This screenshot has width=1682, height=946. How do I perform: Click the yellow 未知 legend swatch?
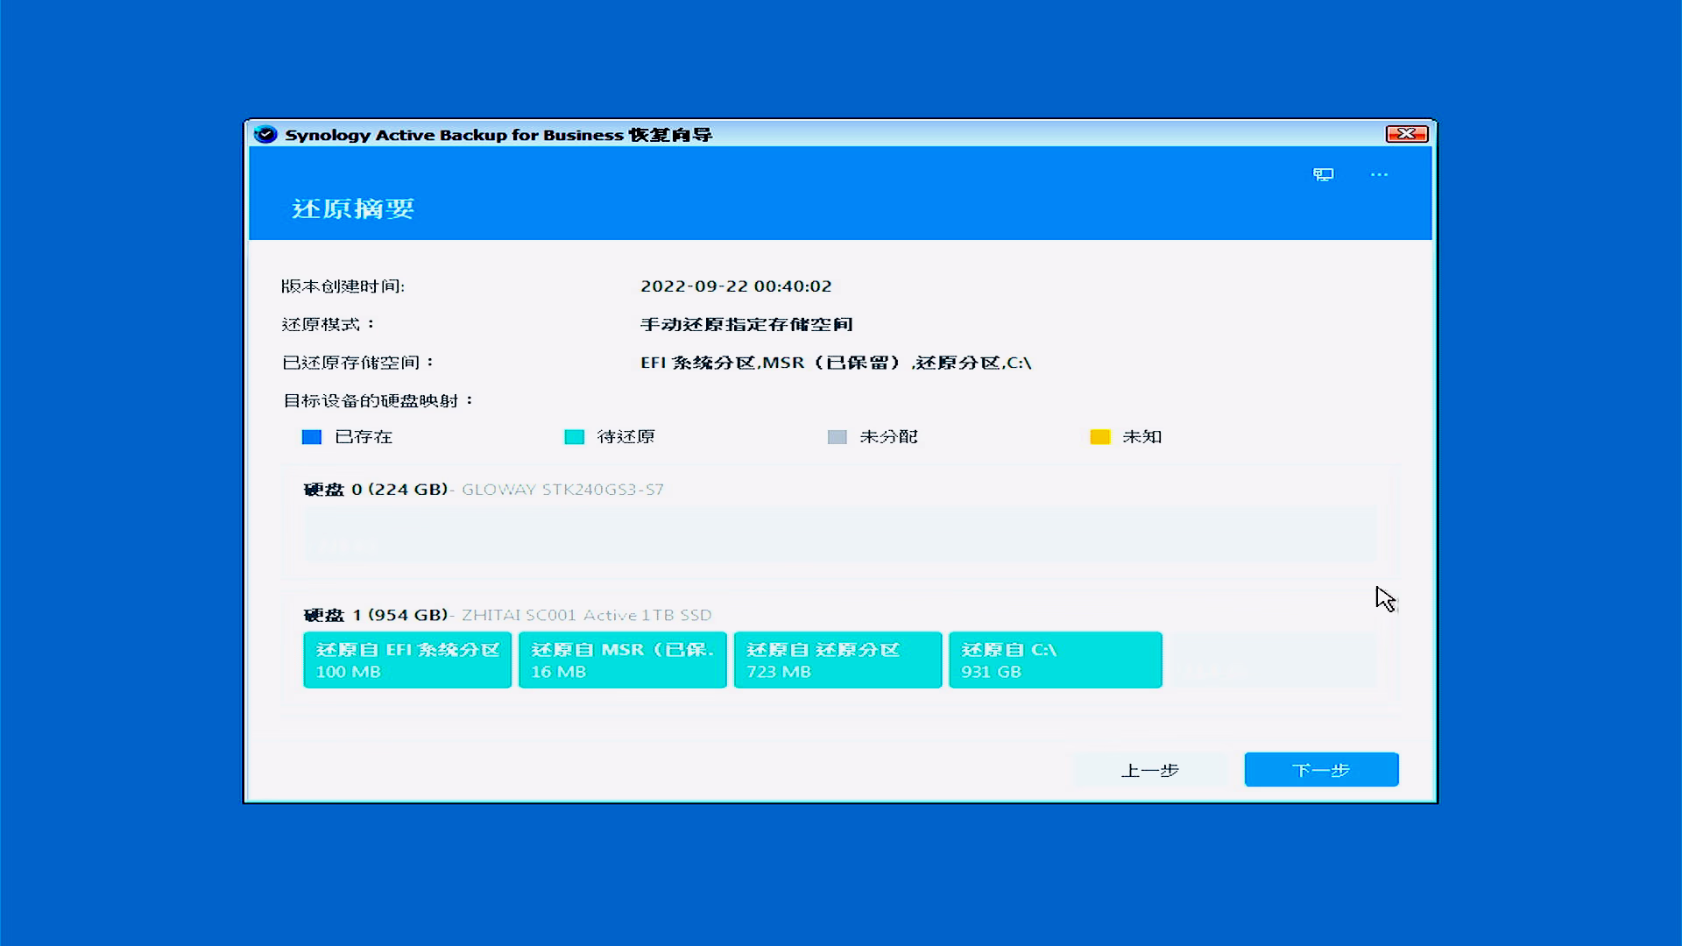tap(1099, 437)
